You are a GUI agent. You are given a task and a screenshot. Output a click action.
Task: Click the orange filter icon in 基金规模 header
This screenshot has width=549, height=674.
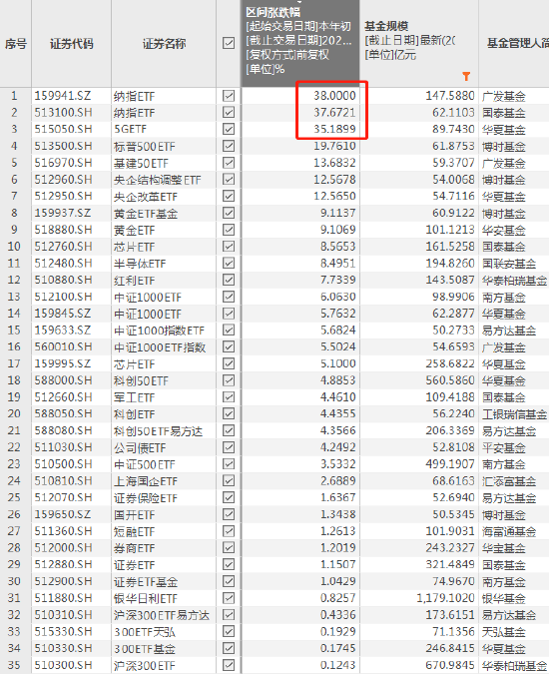tap(466, 77)
